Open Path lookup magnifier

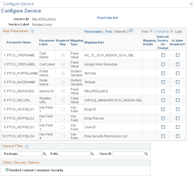[92, 154]
